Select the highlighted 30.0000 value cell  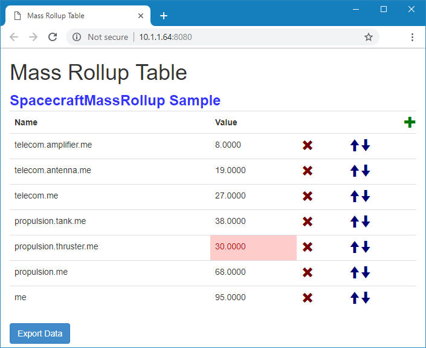pyautogui.click(x=253, y=247)
